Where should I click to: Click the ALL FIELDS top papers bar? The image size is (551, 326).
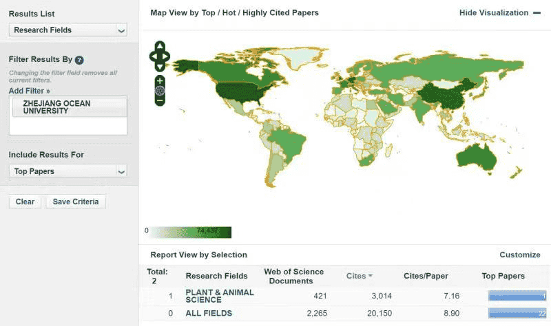click(517, 313)
